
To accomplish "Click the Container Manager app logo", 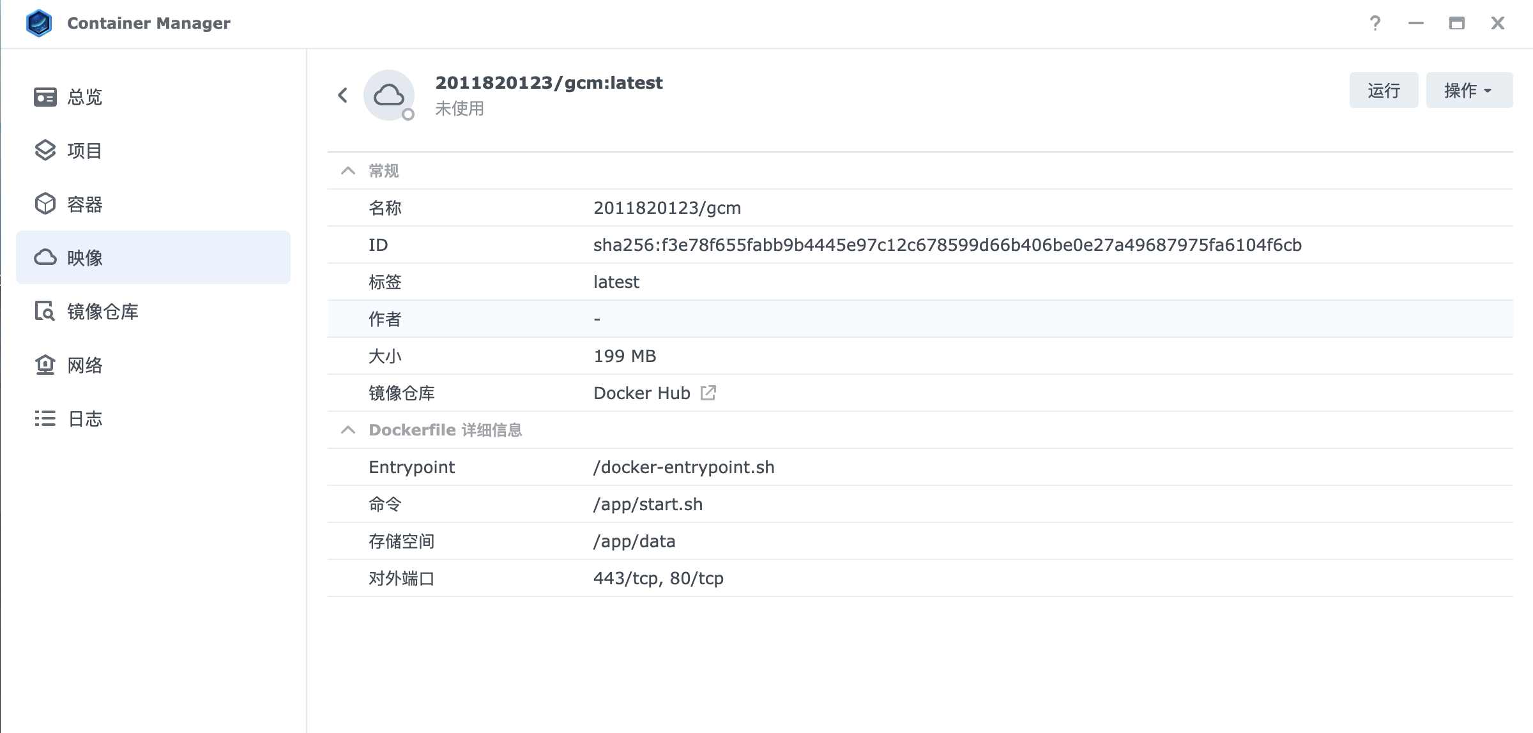I will click(38, 24).
